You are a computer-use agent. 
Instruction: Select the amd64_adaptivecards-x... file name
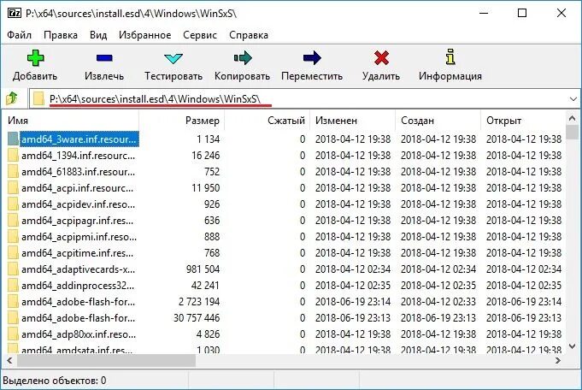click(78, 269)
